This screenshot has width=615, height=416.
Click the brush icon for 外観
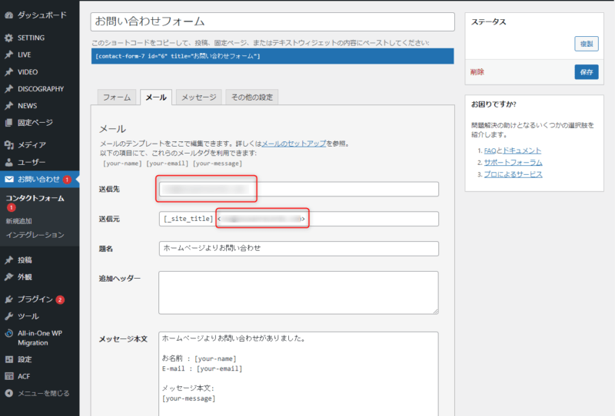pyautogui.click(x=8, y=276)
